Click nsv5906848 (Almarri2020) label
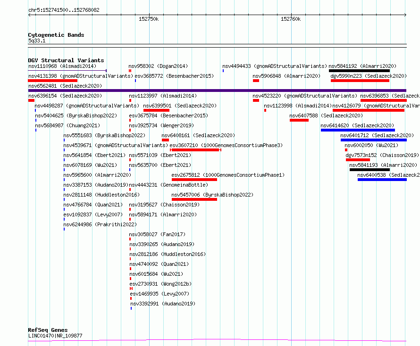The image size is (420, 346). (286, 76)
